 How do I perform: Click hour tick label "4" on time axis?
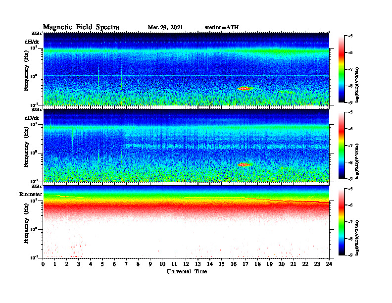click(91, 264)
